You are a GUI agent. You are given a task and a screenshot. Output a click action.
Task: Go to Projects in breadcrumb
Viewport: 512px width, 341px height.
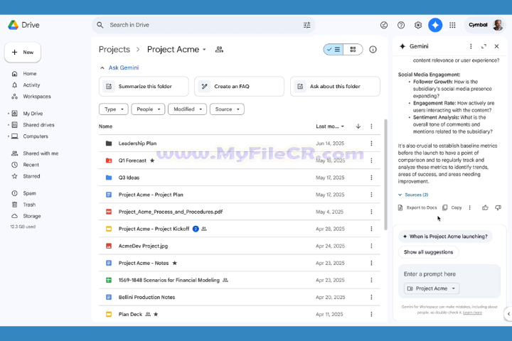(114, 50)
